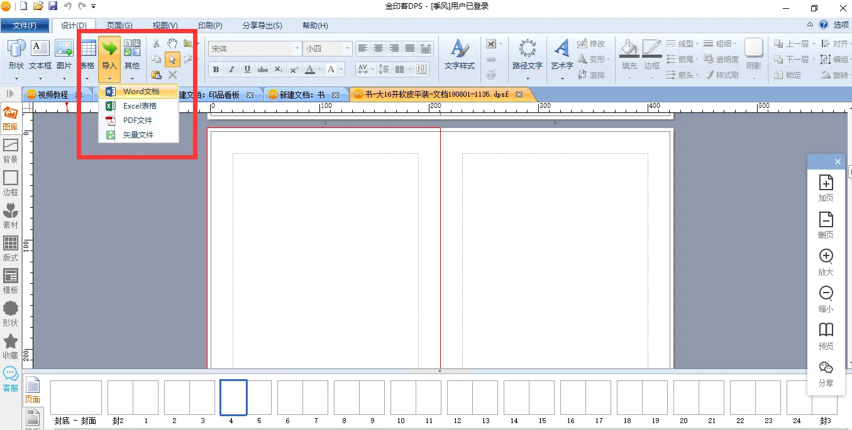
Task: Click the 文本框 text box tool
Action: pos(40,53)
